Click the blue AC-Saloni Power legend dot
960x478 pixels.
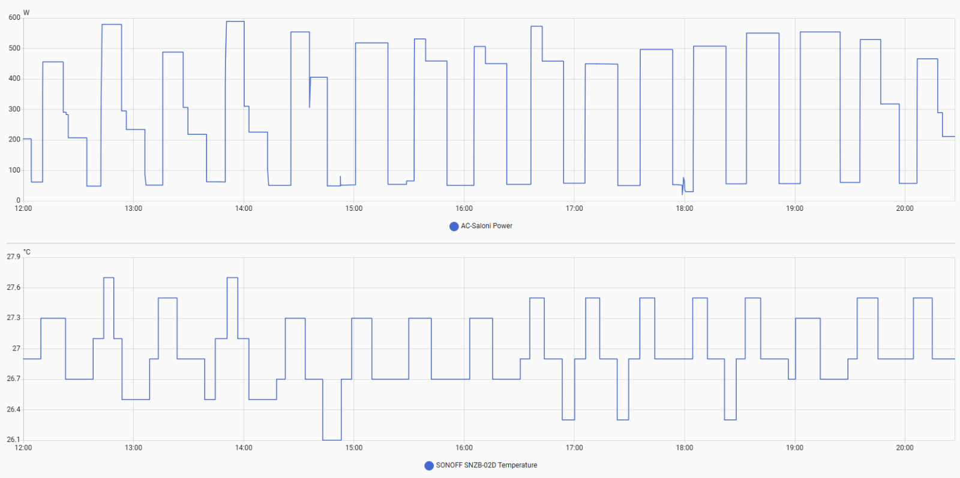point(454,226)
